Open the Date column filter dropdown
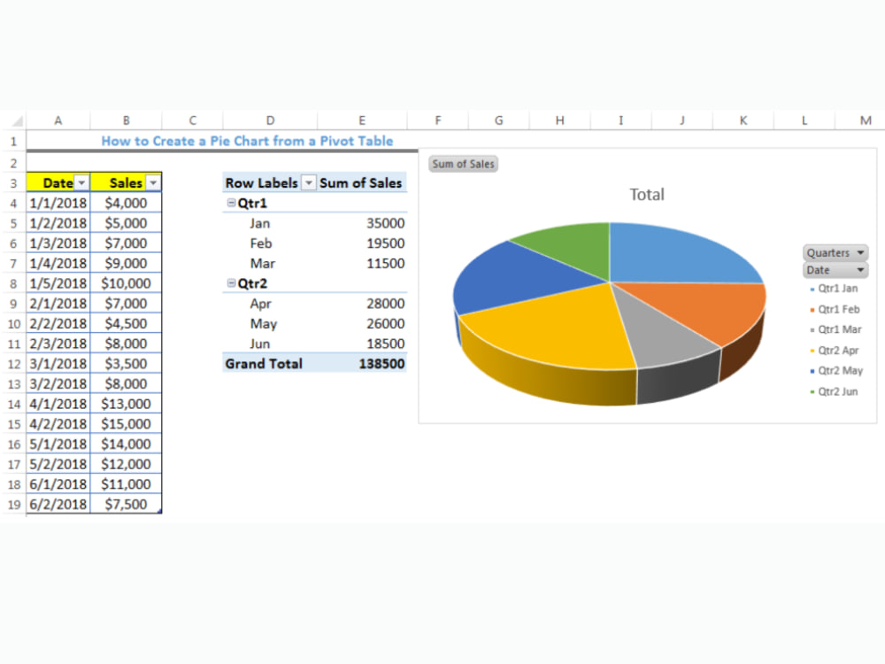 pyautogui.click(x=81, y=183)
